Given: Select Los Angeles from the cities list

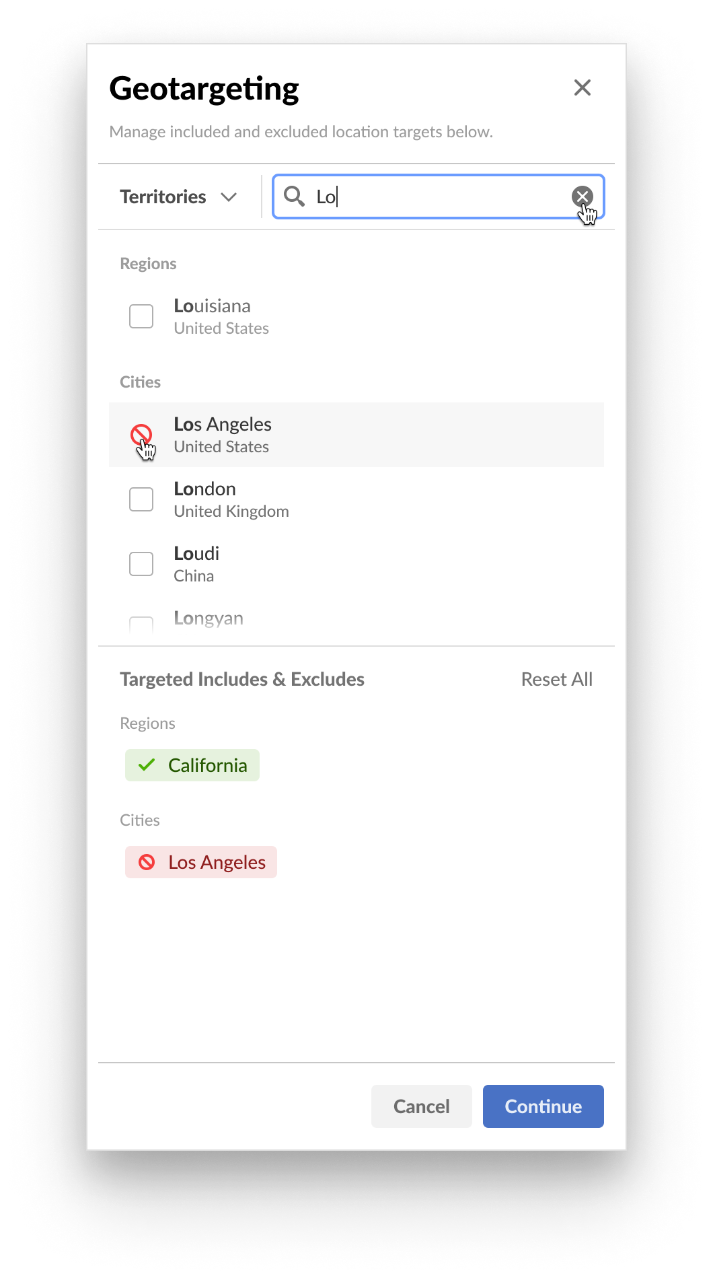Looking at the screenshot, I should click(x=356, y=435).
